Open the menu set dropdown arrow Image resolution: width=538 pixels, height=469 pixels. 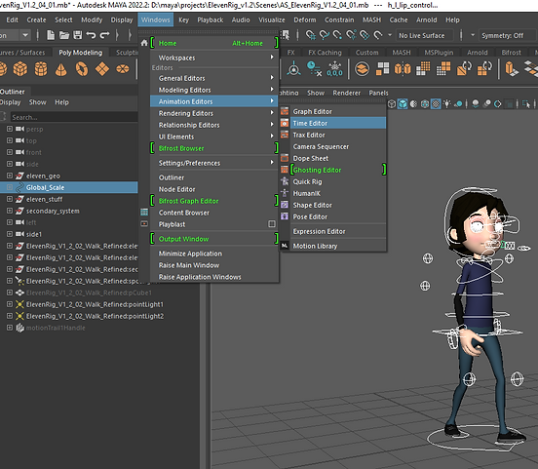[x=25, y=35]
